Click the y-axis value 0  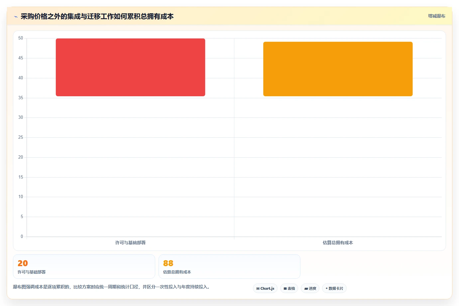click(x=22, y=237)
